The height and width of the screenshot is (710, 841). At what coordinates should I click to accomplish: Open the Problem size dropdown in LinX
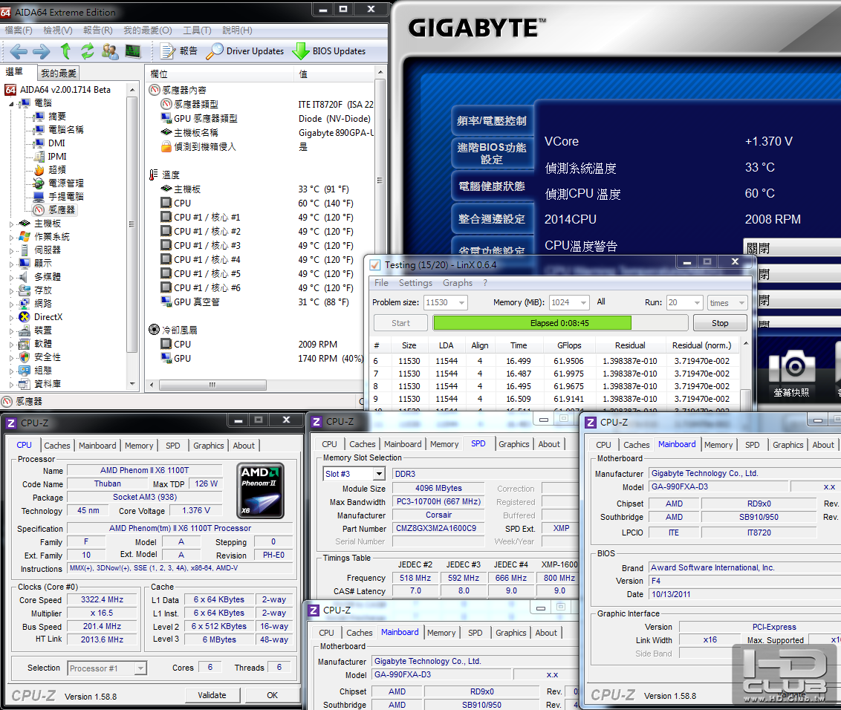click(x=461, y=302)
